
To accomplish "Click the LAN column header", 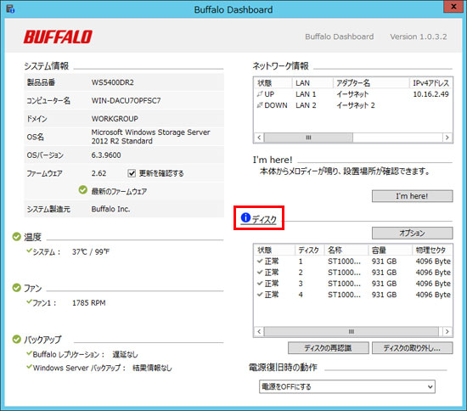I will click(x=312, y=83).
